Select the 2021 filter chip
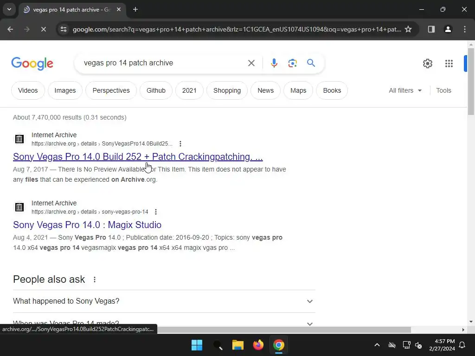The image size is (475, 356). click(189, 90)
